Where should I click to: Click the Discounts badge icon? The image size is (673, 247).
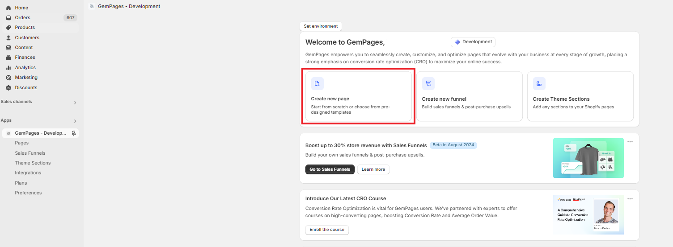pos(8,88)
